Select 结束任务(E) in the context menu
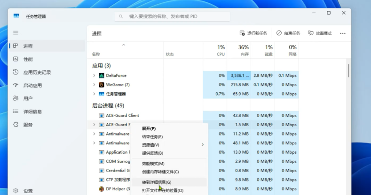This screenshot has width=371, height=195. pos(169,137)
